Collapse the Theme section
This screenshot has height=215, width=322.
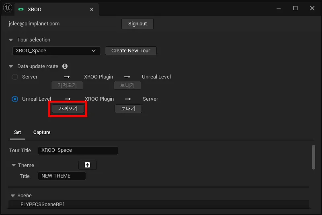point(14,165)
